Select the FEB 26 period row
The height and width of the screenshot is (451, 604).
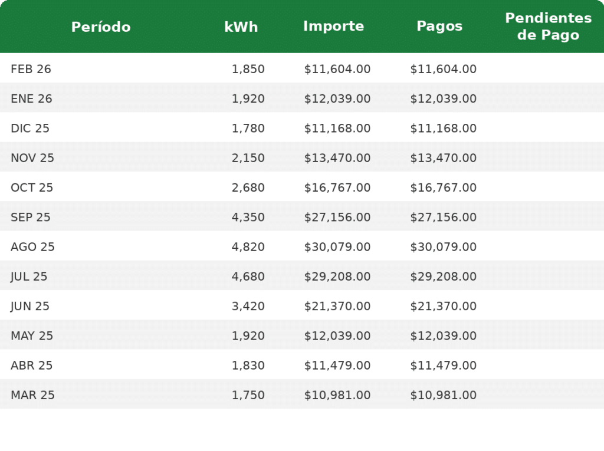click(x=302, y=68)
